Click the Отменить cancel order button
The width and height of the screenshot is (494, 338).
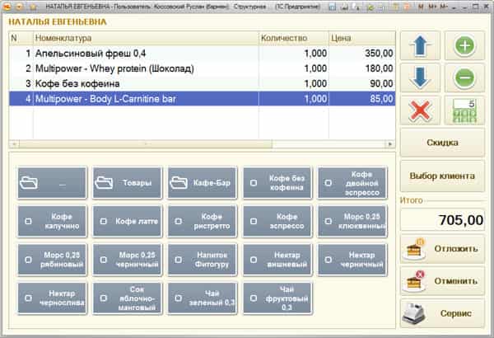pos(442,281)
